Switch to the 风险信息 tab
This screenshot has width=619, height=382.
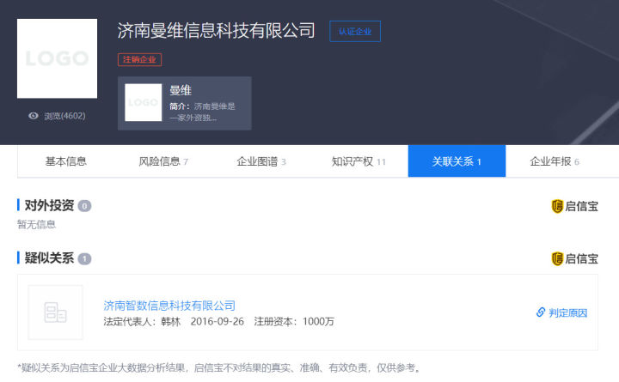click(x=163, y=161)
